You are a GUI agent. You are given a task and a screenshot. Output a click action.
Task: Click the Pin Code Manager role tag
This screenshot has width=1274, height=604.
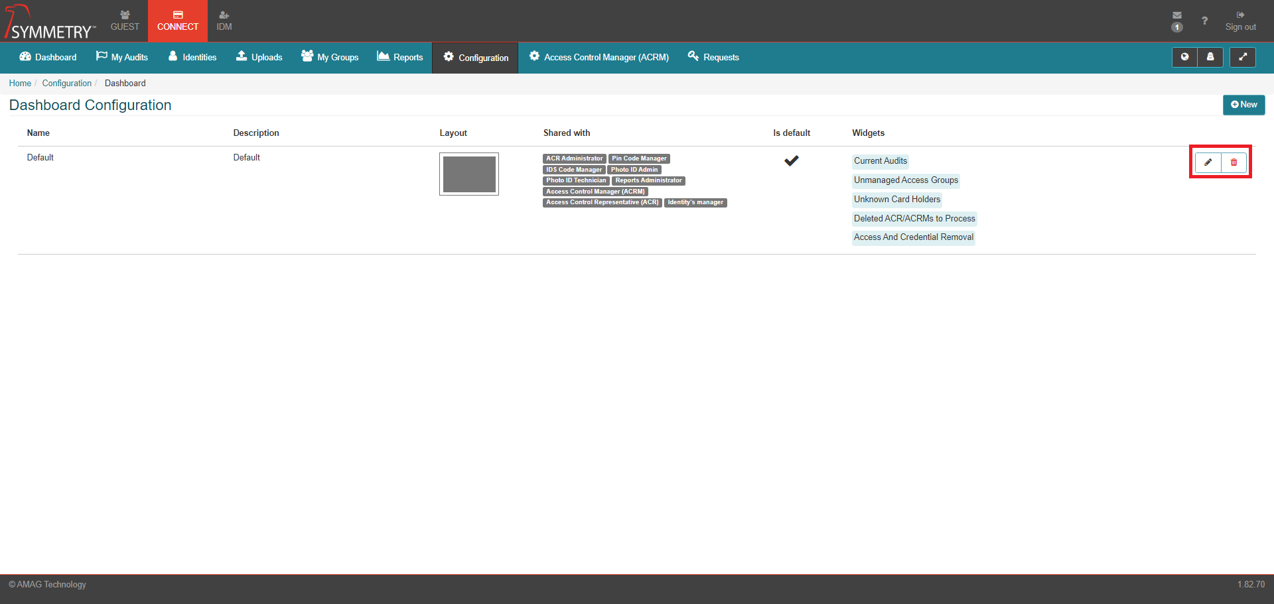click(x=639, y=158)
